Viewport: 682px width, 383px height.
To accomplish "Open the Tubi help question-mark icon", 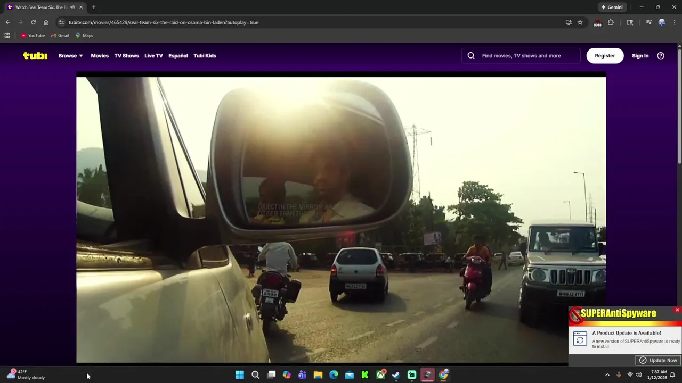I will (x=661, y=56).
